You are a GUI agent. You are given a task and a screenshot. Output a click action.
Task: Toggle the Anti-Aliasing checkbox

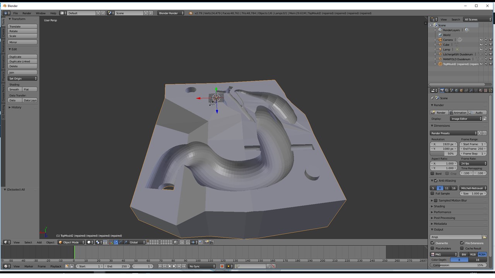pos(436,181)
